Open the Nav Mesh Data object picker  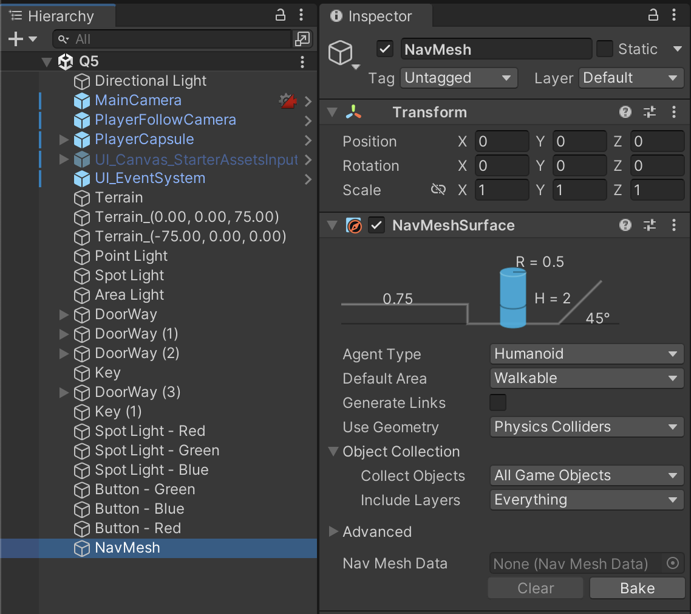(x=672, y=564)
